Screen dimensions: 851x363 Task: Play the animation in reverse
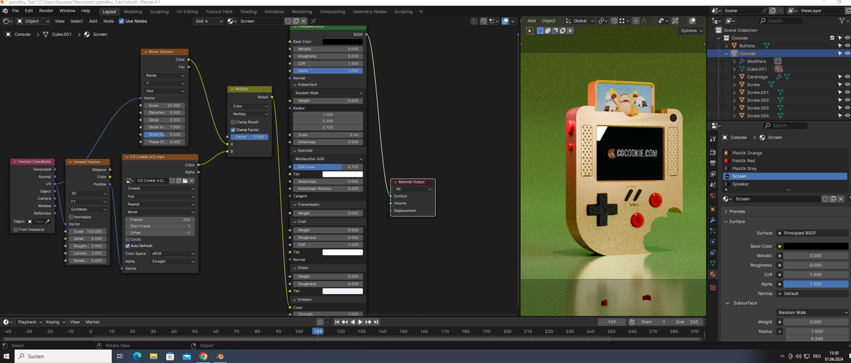[x=352, y=322]
